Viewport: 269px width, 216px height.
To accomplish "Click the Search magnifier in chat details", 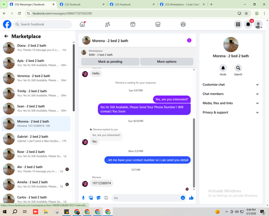I will [238, 68].
